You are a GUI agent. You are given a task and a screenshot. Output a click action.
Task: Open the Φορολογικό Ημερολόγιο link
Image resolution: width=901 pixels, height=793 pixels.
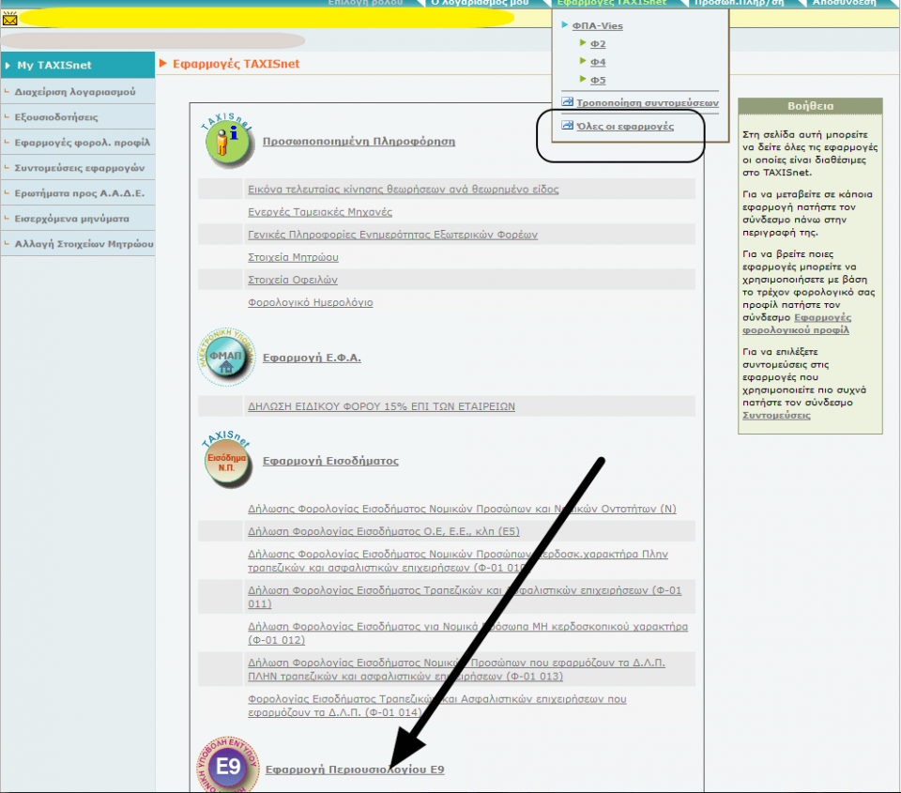pyautogui.click(x=311, y=302)
